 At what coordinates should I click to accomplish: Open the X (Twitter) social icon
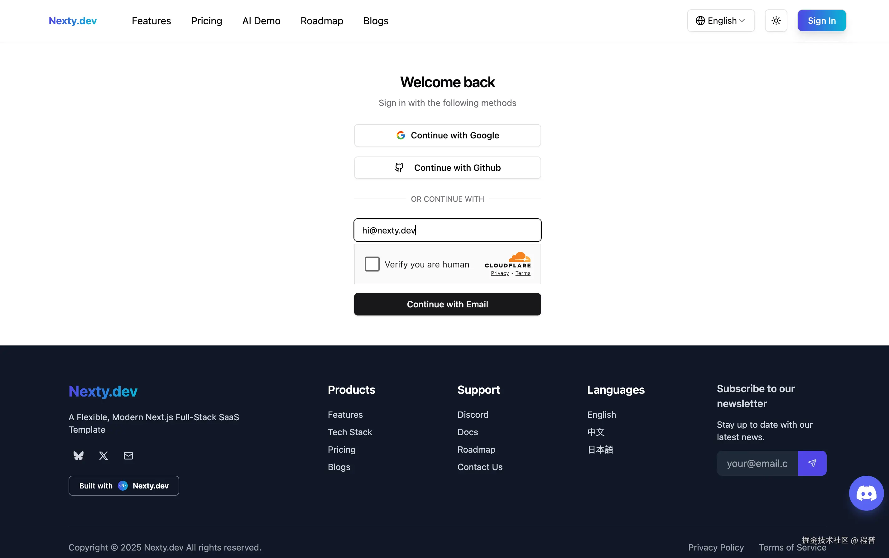point(103,456)
